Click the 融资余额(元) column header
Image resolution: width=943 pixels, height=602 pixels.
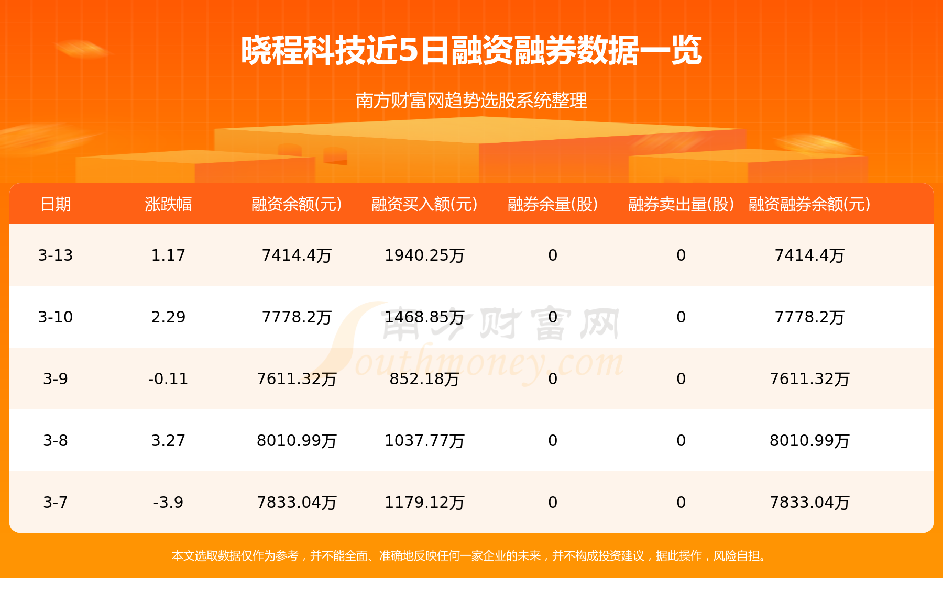tap(297, 204)
